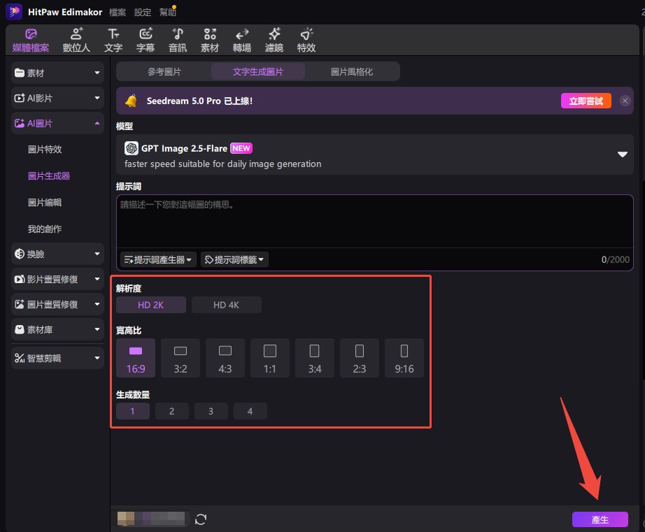Expand the 圖片畫質修復 section
645x532 pixels.
pyautogui.click(x=57, y=304)
